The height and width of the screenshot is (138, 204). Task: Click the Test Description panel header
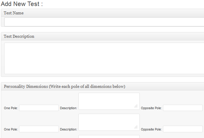point(103,37)
